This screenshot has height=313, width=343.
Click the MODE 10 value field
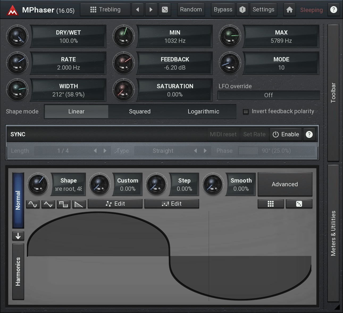pyautogui.click(x=281, y=63)
